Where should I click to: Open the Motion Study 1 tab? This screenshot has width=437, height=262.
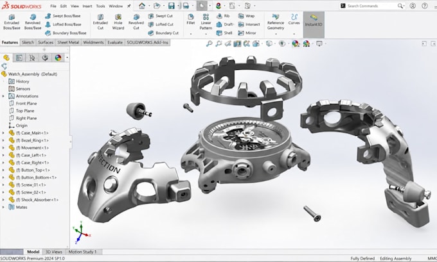point(82,252)
